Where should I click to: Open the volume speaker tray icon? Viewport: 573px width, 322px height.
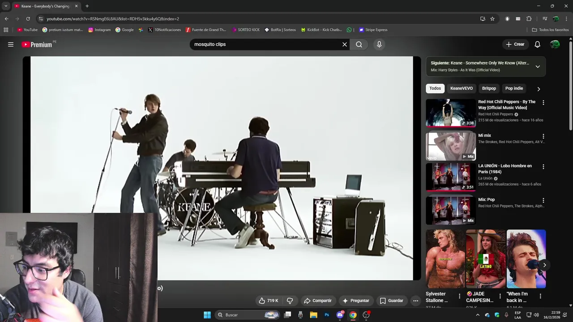point(536,315)
